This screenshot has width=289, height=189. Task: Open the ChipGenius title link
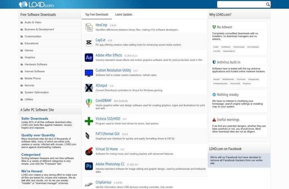pos(104,182)
